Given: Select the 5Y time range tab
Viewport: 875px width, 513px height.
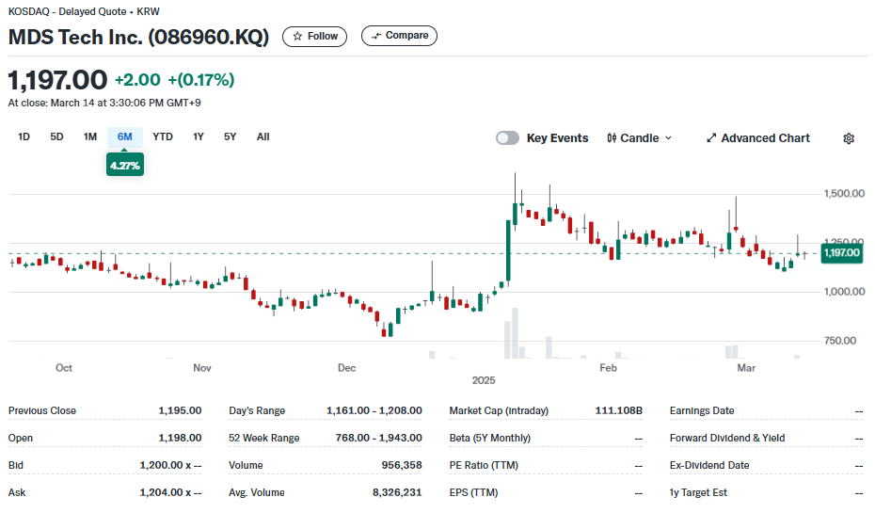Looking at the screenshot, I should click(x=230, y=136).
